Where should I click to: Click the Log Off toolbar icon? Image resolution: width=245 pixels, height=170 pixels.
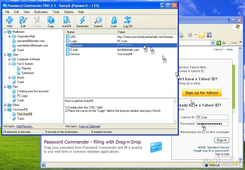point(128,20)
